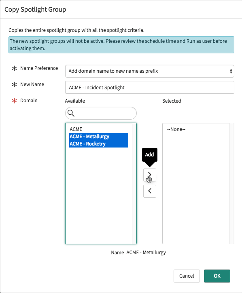Select ACME in the Available list
The height and width of the screenshot is (293, 242).
coord(99,129)
